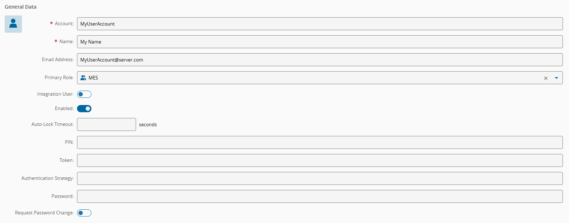Click the user avatar icon
The height and width of the screenshot is (223, 569).
[13, 24]
